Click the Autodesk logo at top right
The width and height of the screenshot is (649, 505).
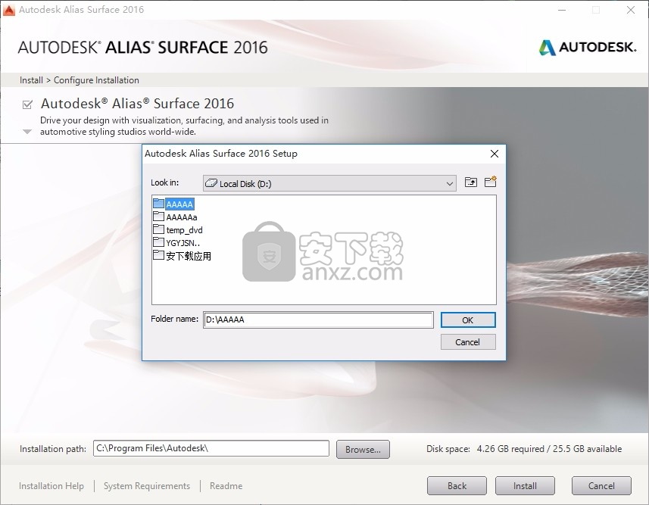(588, 48)
